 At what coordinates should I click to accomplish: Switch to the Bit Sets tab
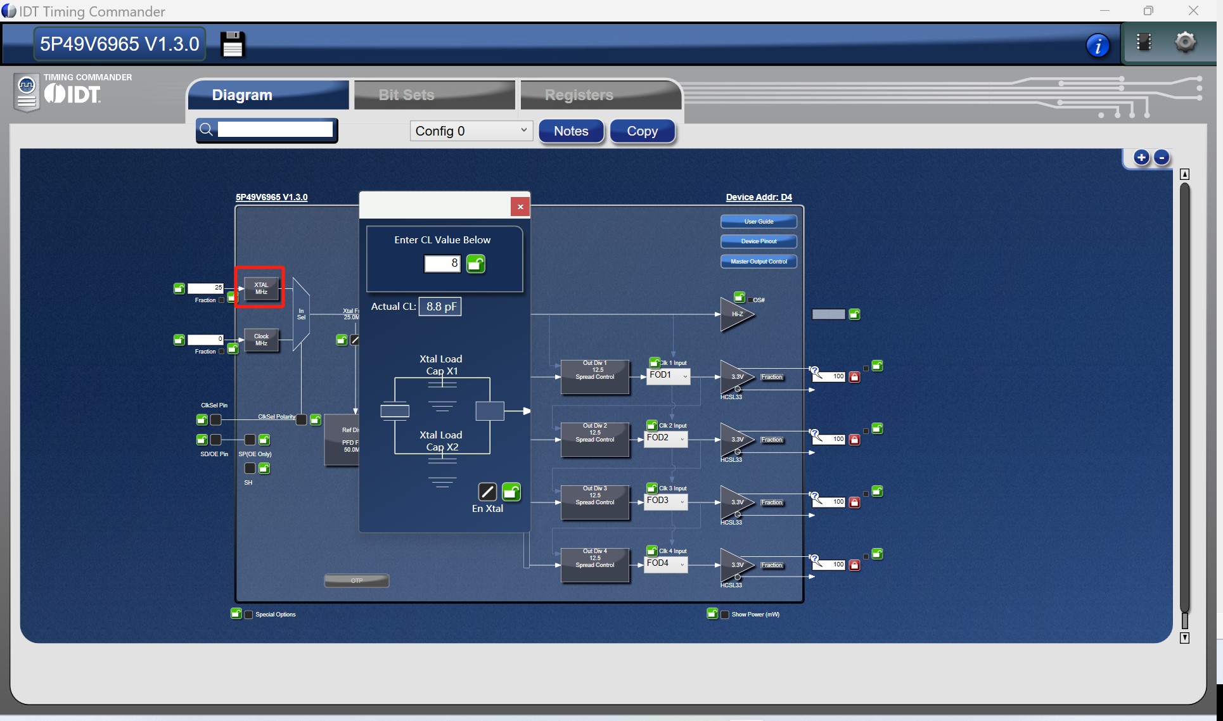click(x=434, y=95)
